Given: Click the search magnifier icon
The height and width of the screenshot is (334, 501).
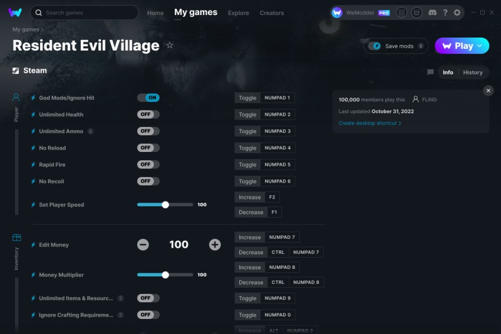Looking at the screenshot, I should (39, 13).
